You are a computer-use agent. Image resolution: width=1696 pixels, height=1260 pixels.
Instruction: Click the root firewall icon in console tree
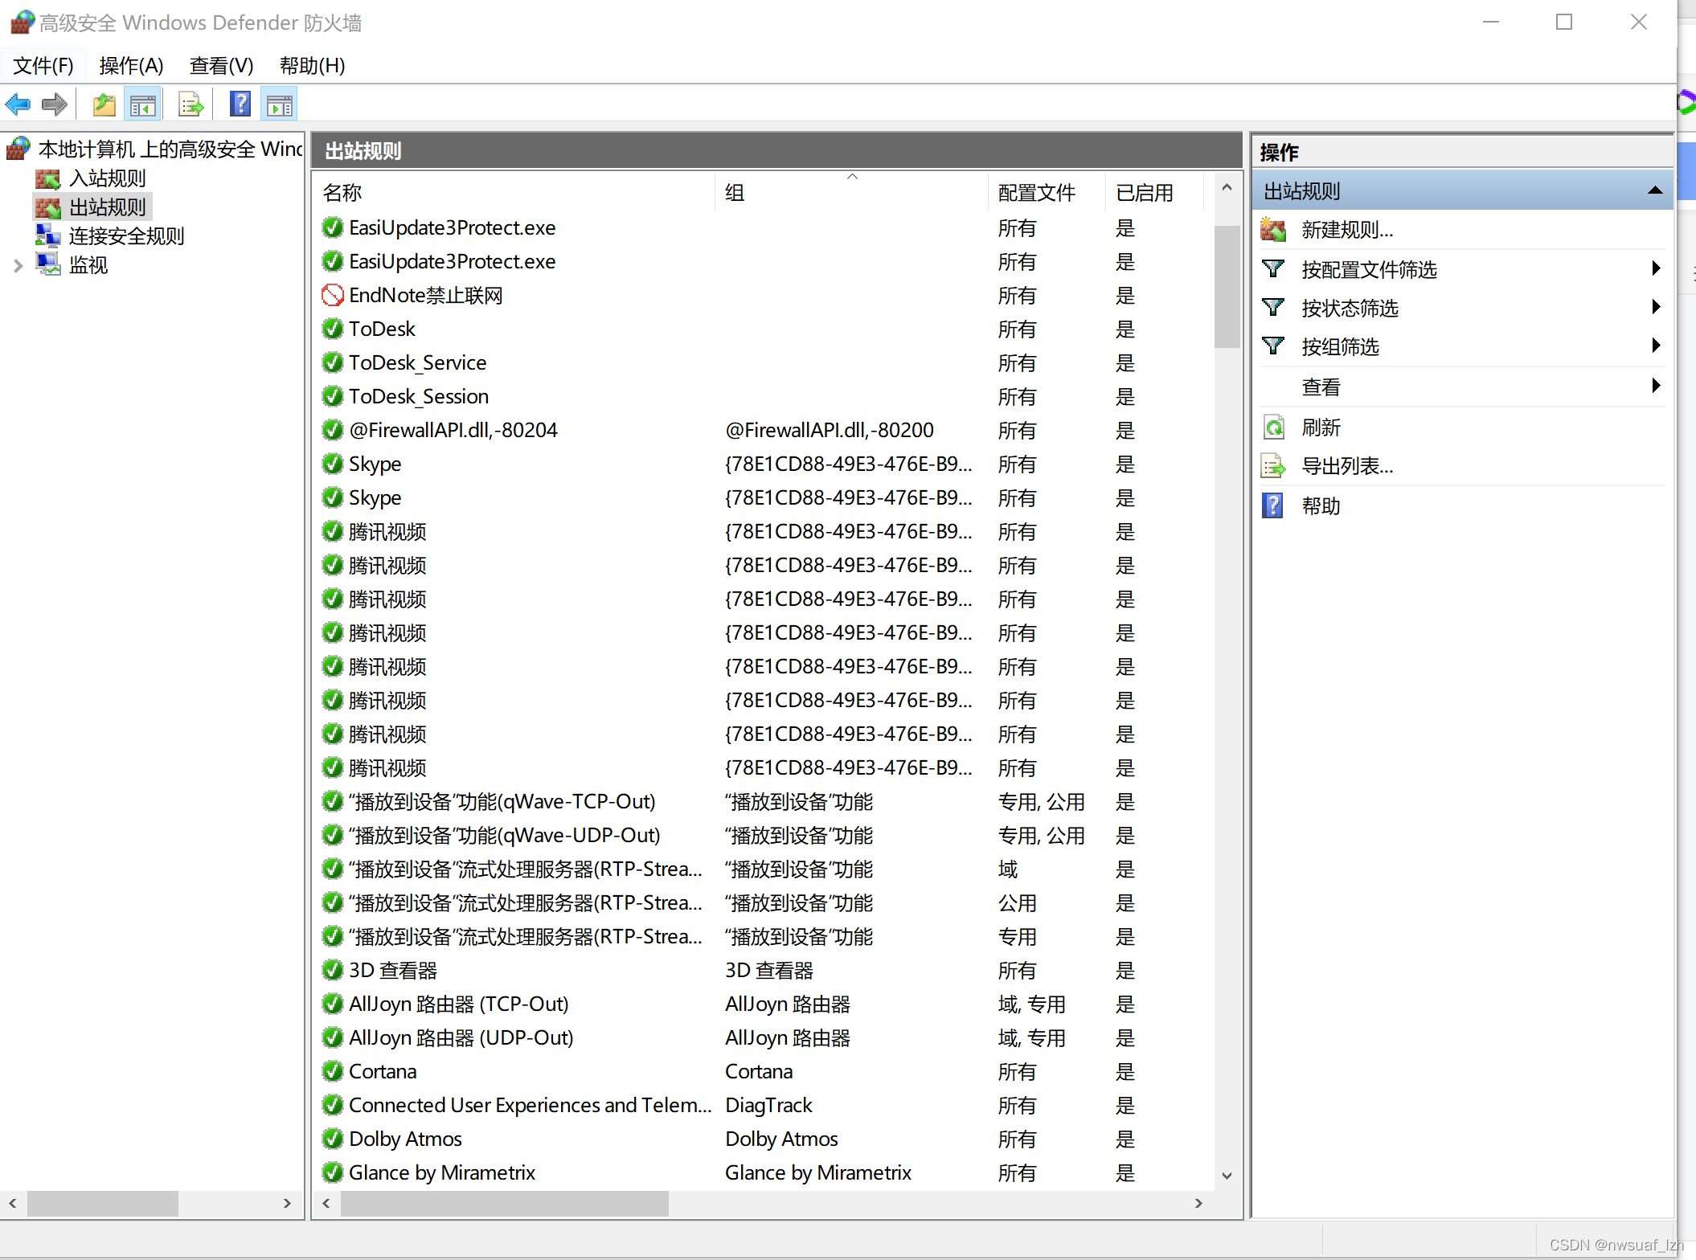[x=18, y=149]
